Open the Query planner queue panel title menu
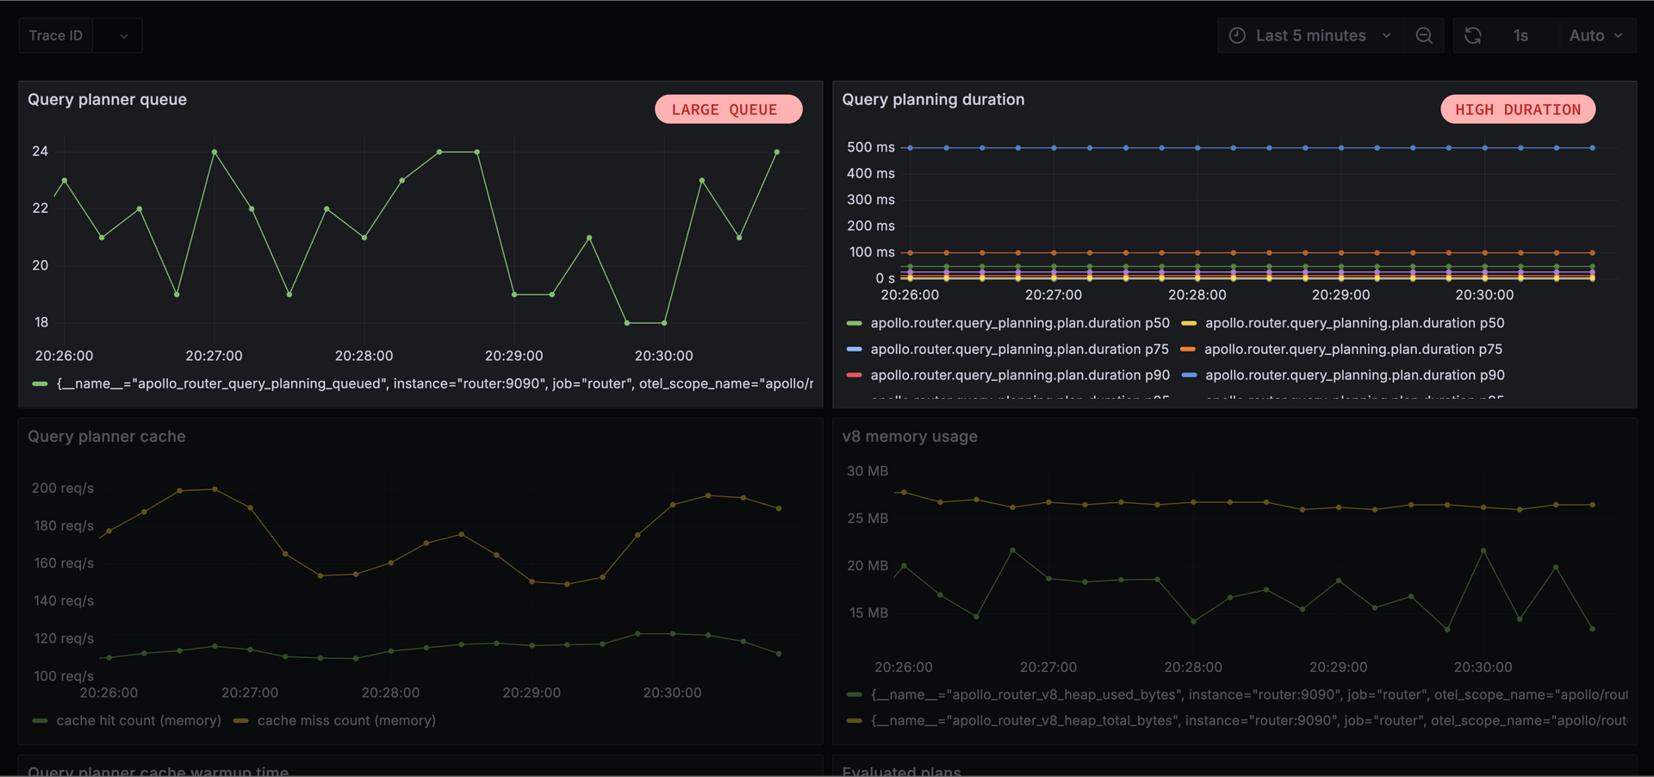 pos(107,99)
